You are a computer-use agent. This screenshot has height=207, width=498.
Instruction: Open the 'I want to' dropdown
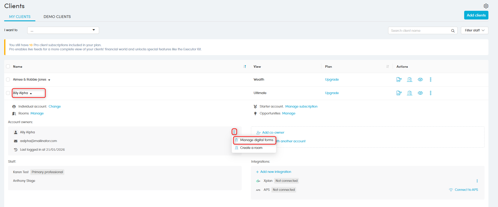coord(63,30)
